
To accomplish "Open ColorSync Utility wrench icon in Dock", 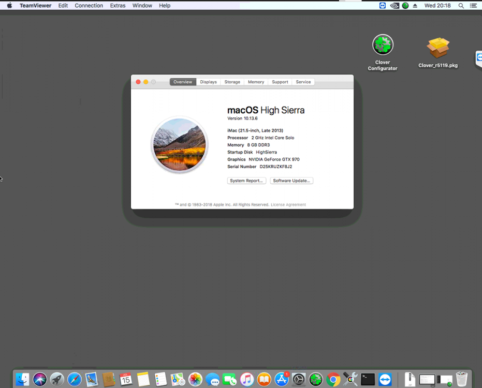I will [350, 379].
